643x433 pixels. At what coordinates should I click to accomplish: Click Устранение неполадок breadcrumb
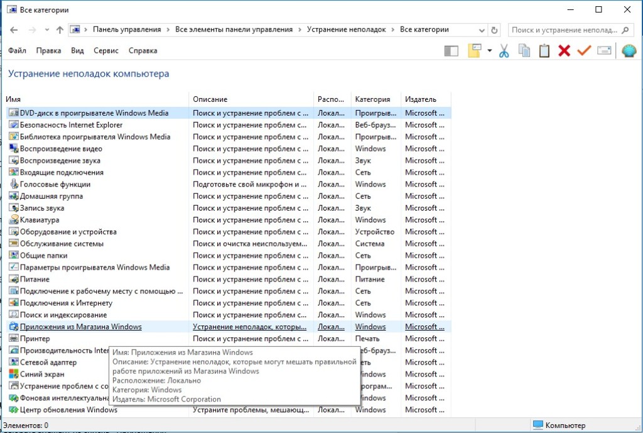click(x=346, y=30)
